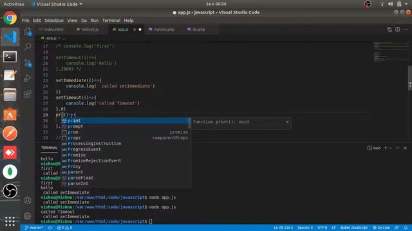The height and width of the screenshot is (231, 412).
Task: Open the Manage gear in activity bar
Action: point(28,216)
